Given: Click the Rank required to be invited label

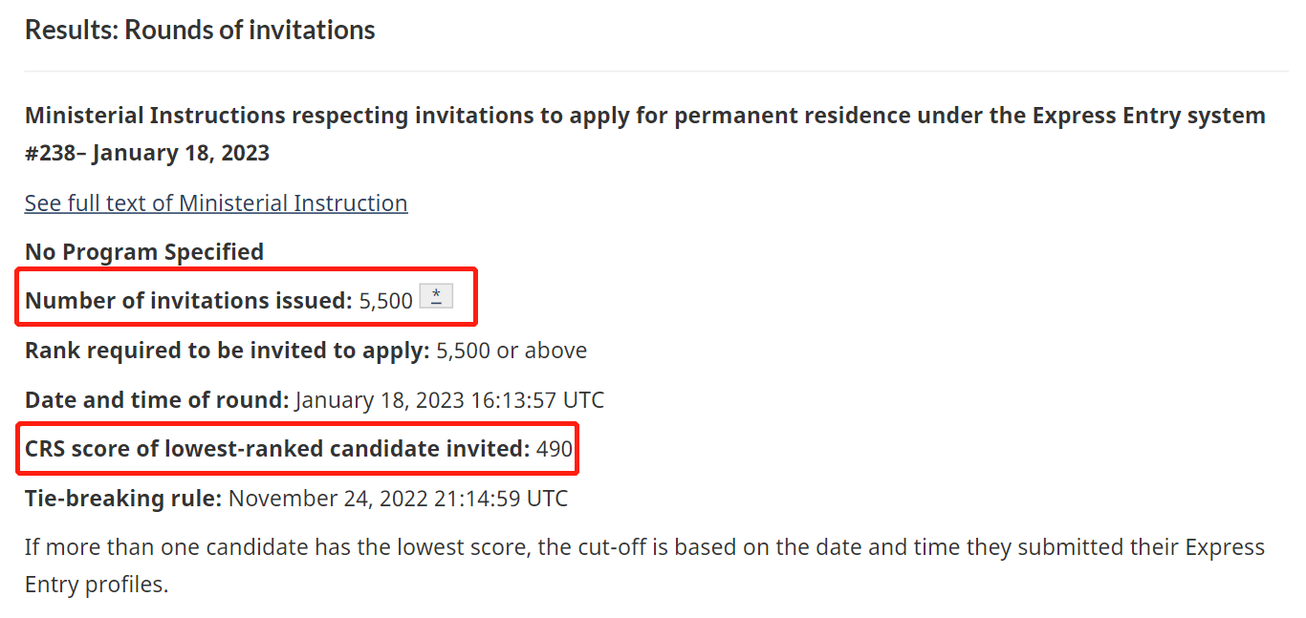Looking at the screenshot, I should pyautogui.click(x=227, y=351).
